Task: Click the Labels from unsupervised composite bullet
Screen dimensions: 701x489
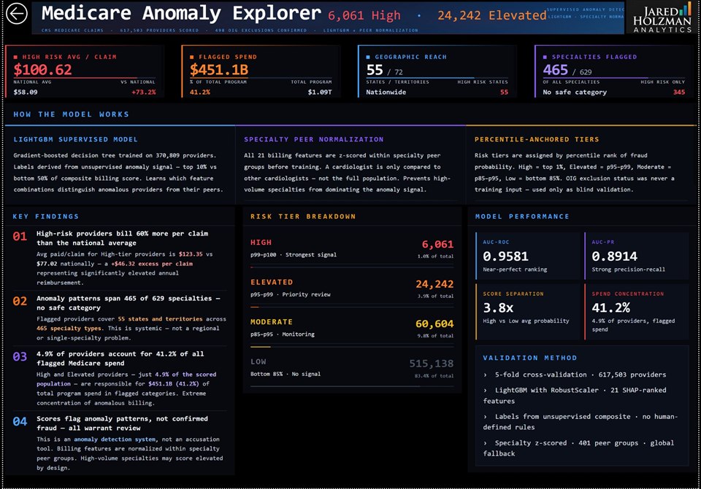Action: pyautogui.click(x=581, y=422)
